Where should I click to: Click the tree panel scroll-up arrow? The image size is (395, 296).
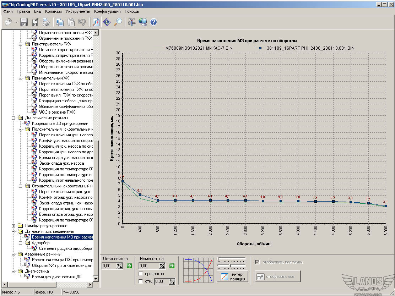click(96, 33)
